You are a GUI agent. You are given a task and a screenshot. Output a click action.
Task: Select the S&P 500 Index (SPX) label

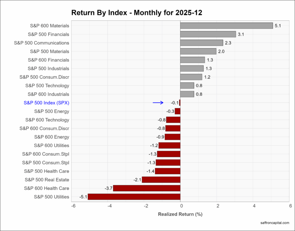point(46,103)
